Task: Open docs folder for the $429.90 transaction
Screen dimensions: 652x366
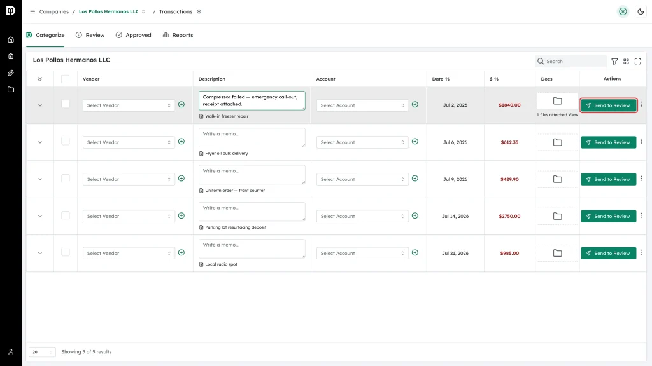Action: tap(557, 179)
